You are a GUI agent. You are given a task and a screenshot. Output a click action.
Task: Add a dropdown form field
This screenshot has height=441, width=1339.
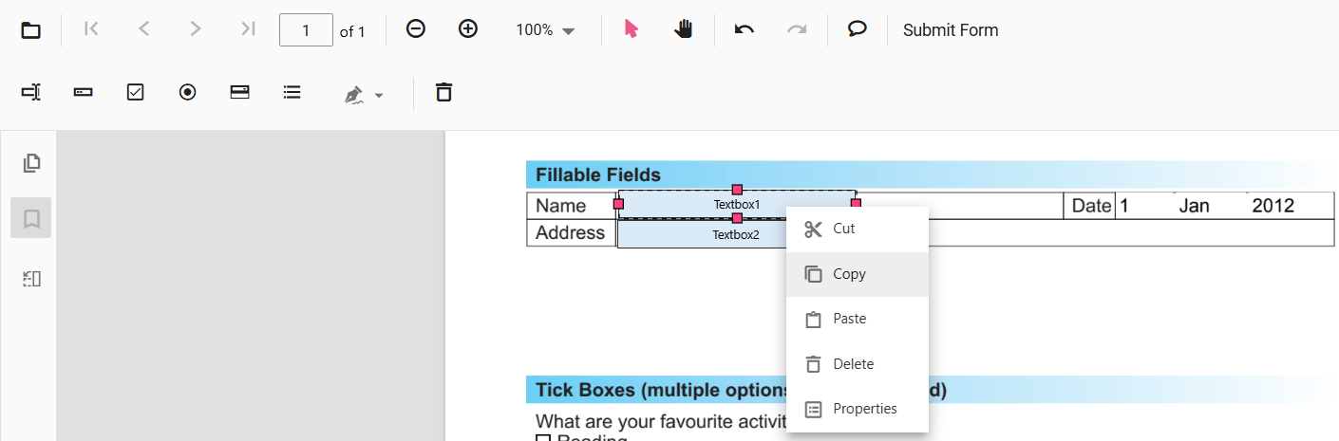pos(240,92)
